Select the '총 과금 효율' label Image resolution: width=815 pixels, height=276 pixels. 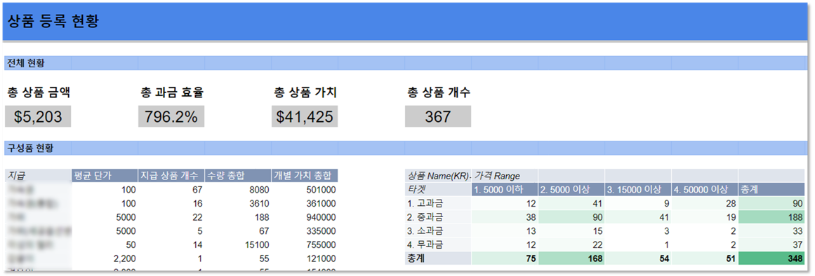pos(172,93)
